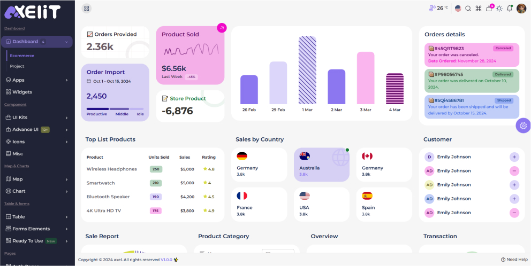Click minus button for second Emily Johnson
Image resolution: width=531 pixels, height=266 pixels.
tap(514, 171)
